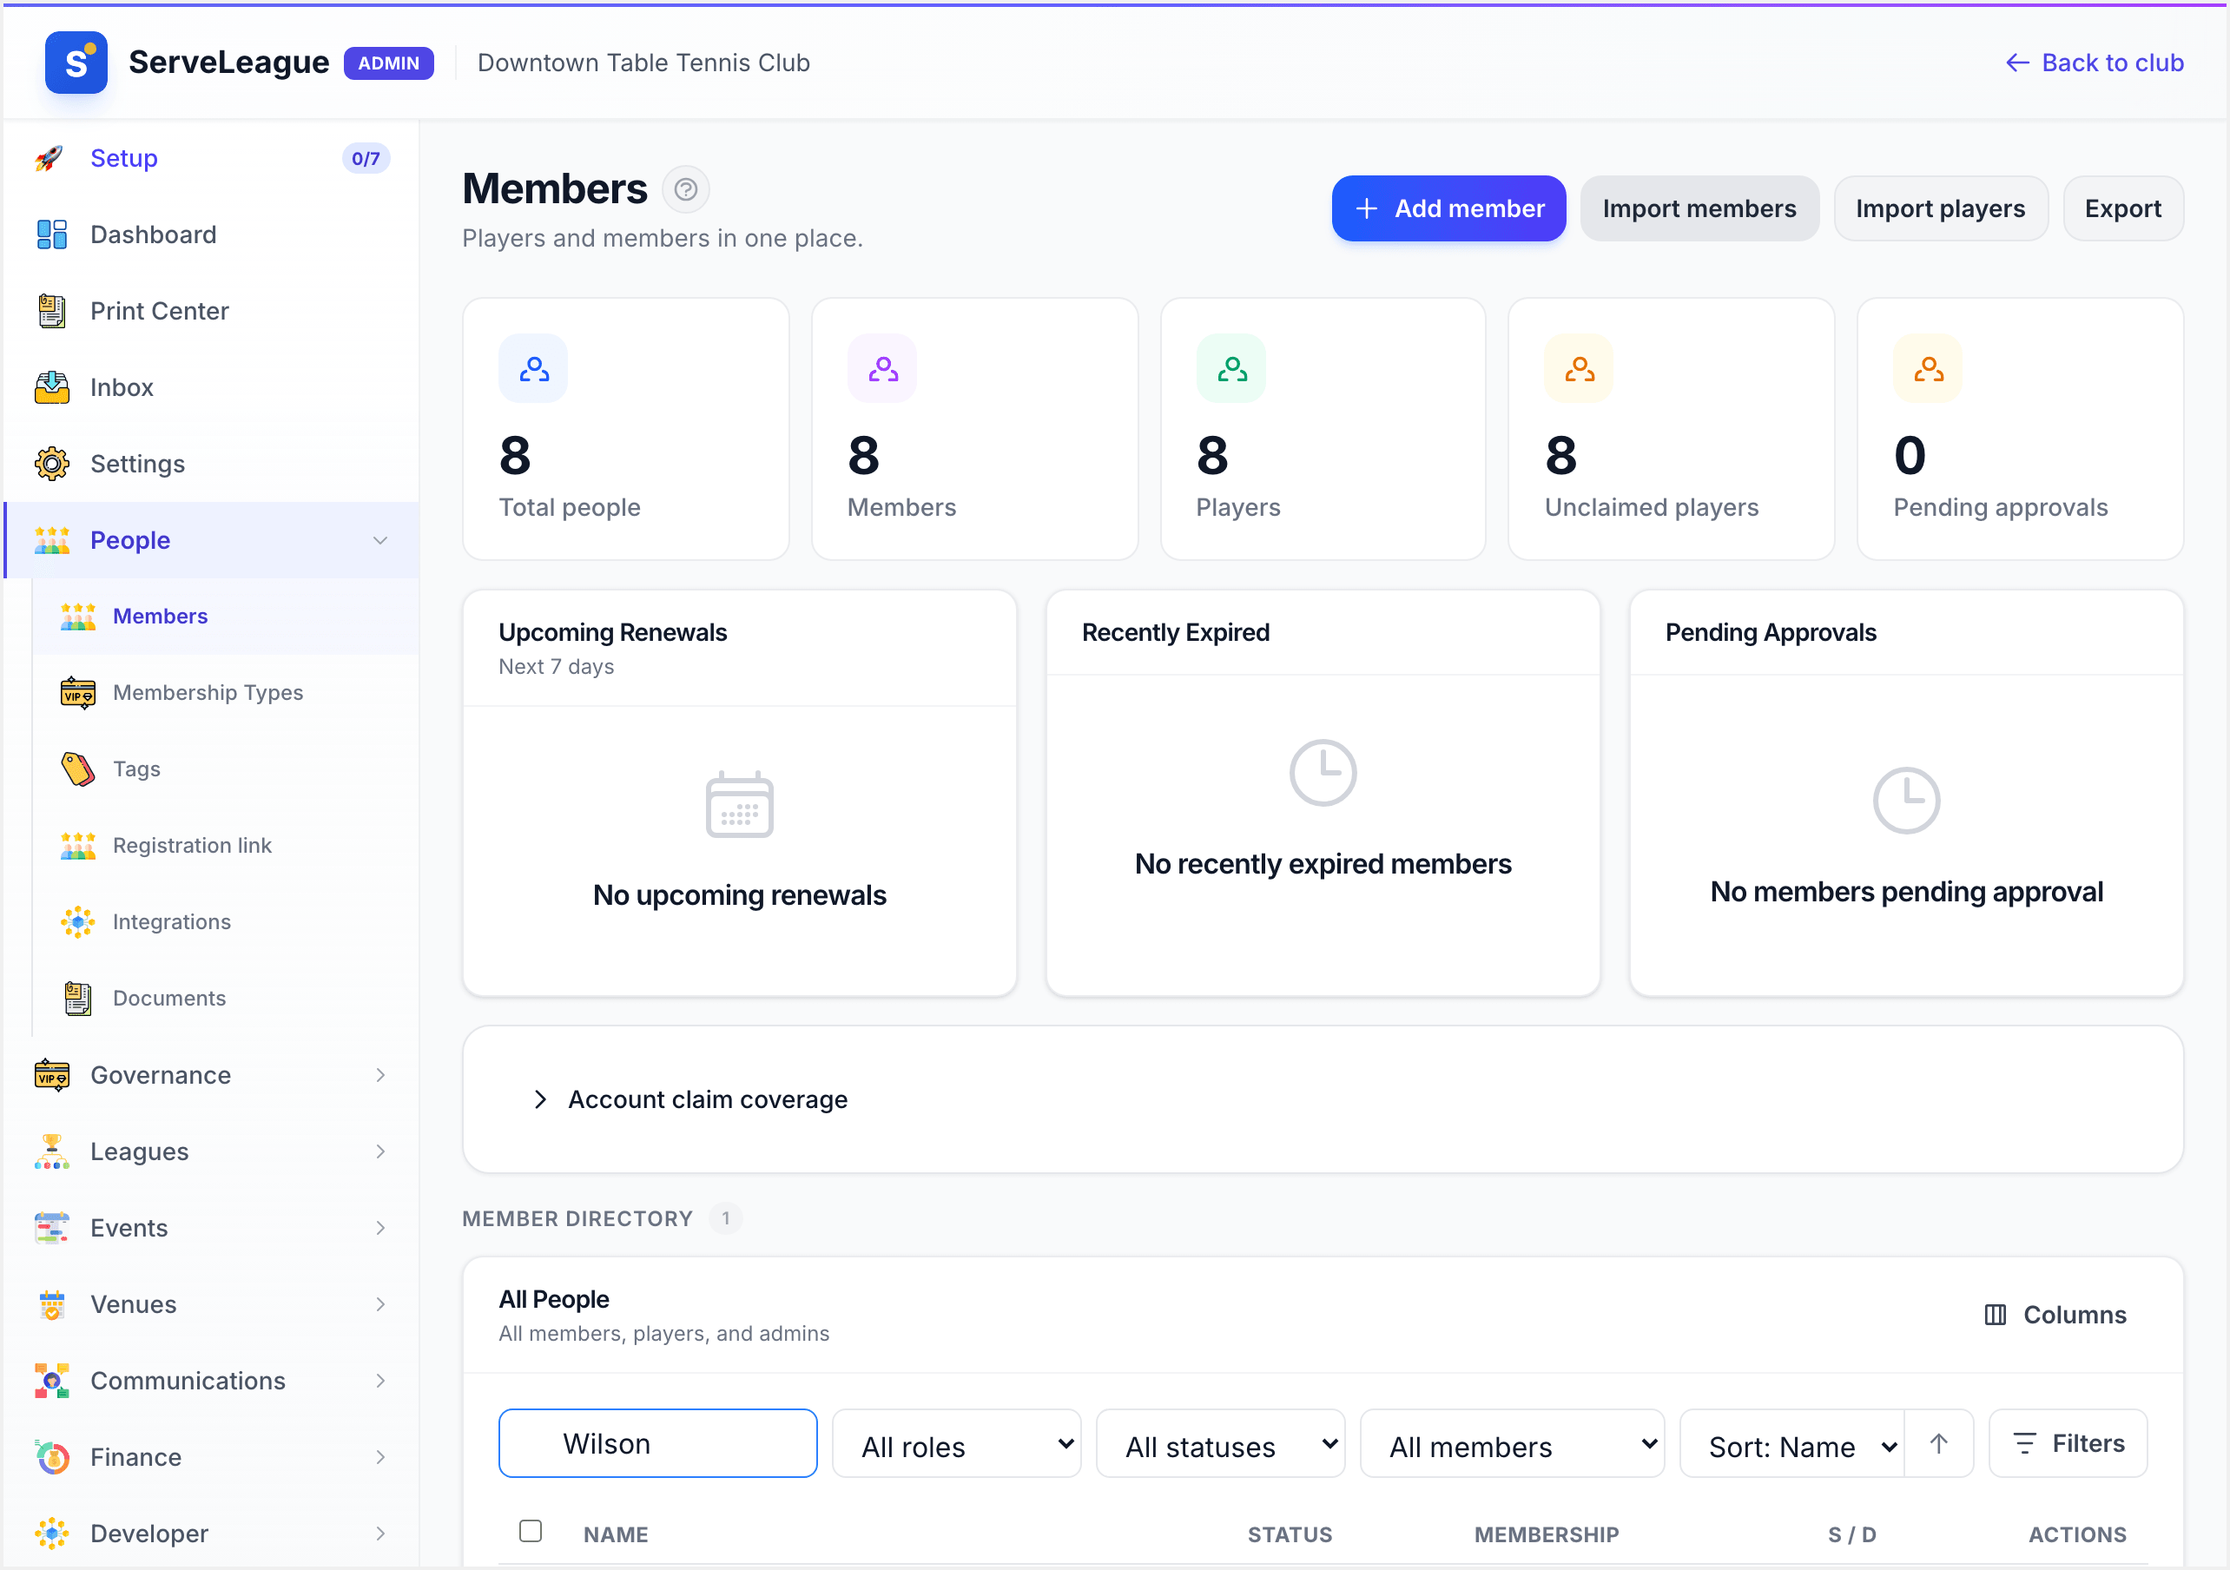Click the Documents icon in sidebar
This screenshot has width=2230, height=1570.
coord(77,999)
